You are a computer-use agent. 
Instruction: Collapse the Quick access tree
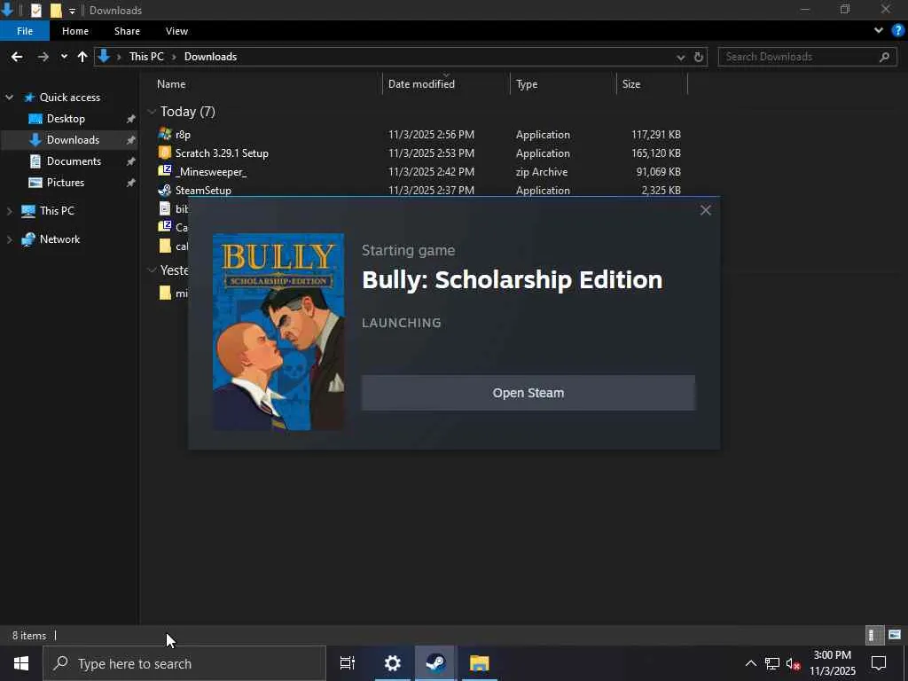[9, 98]
